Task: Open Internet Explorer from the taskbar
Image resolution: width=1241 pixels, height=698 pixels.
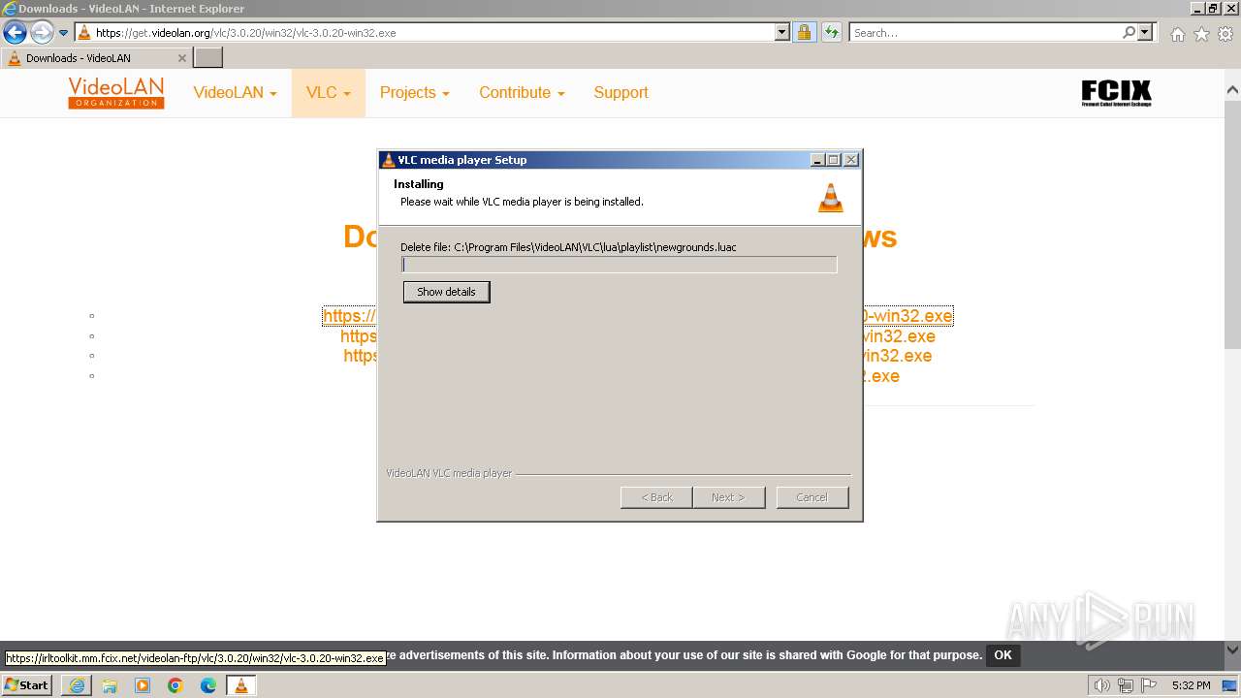Action: [77, 685]
